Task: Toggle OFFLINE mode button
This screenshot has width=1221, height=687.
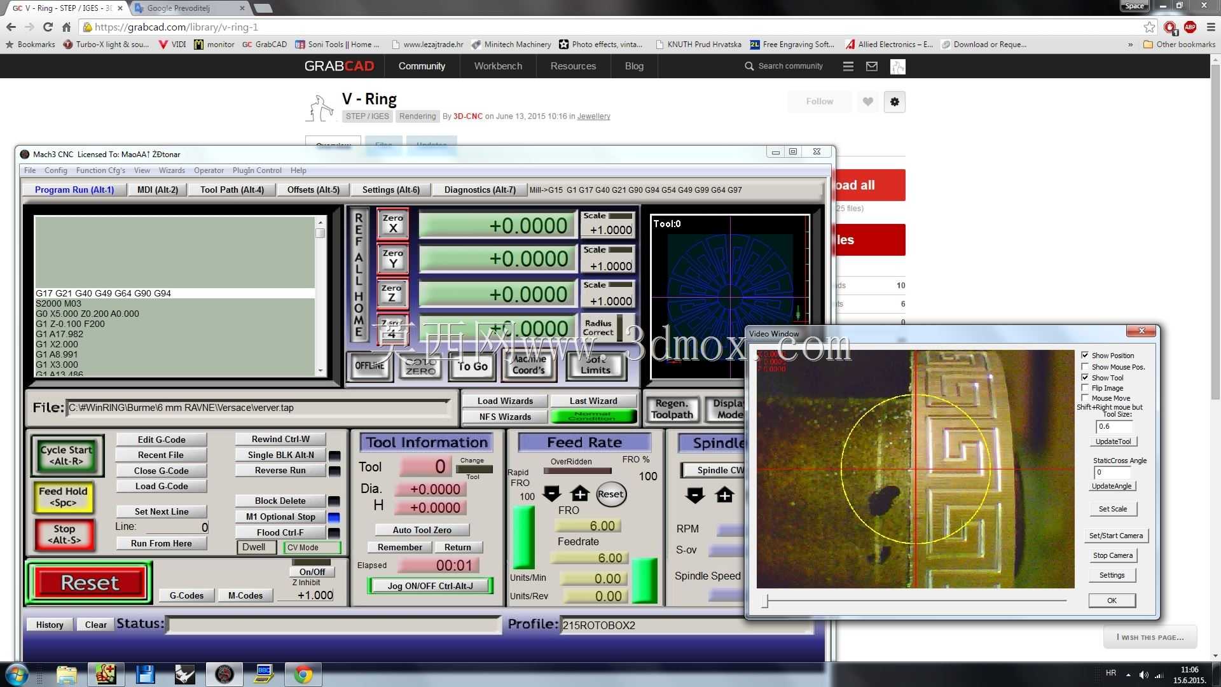Action: [x=369, y=366]
